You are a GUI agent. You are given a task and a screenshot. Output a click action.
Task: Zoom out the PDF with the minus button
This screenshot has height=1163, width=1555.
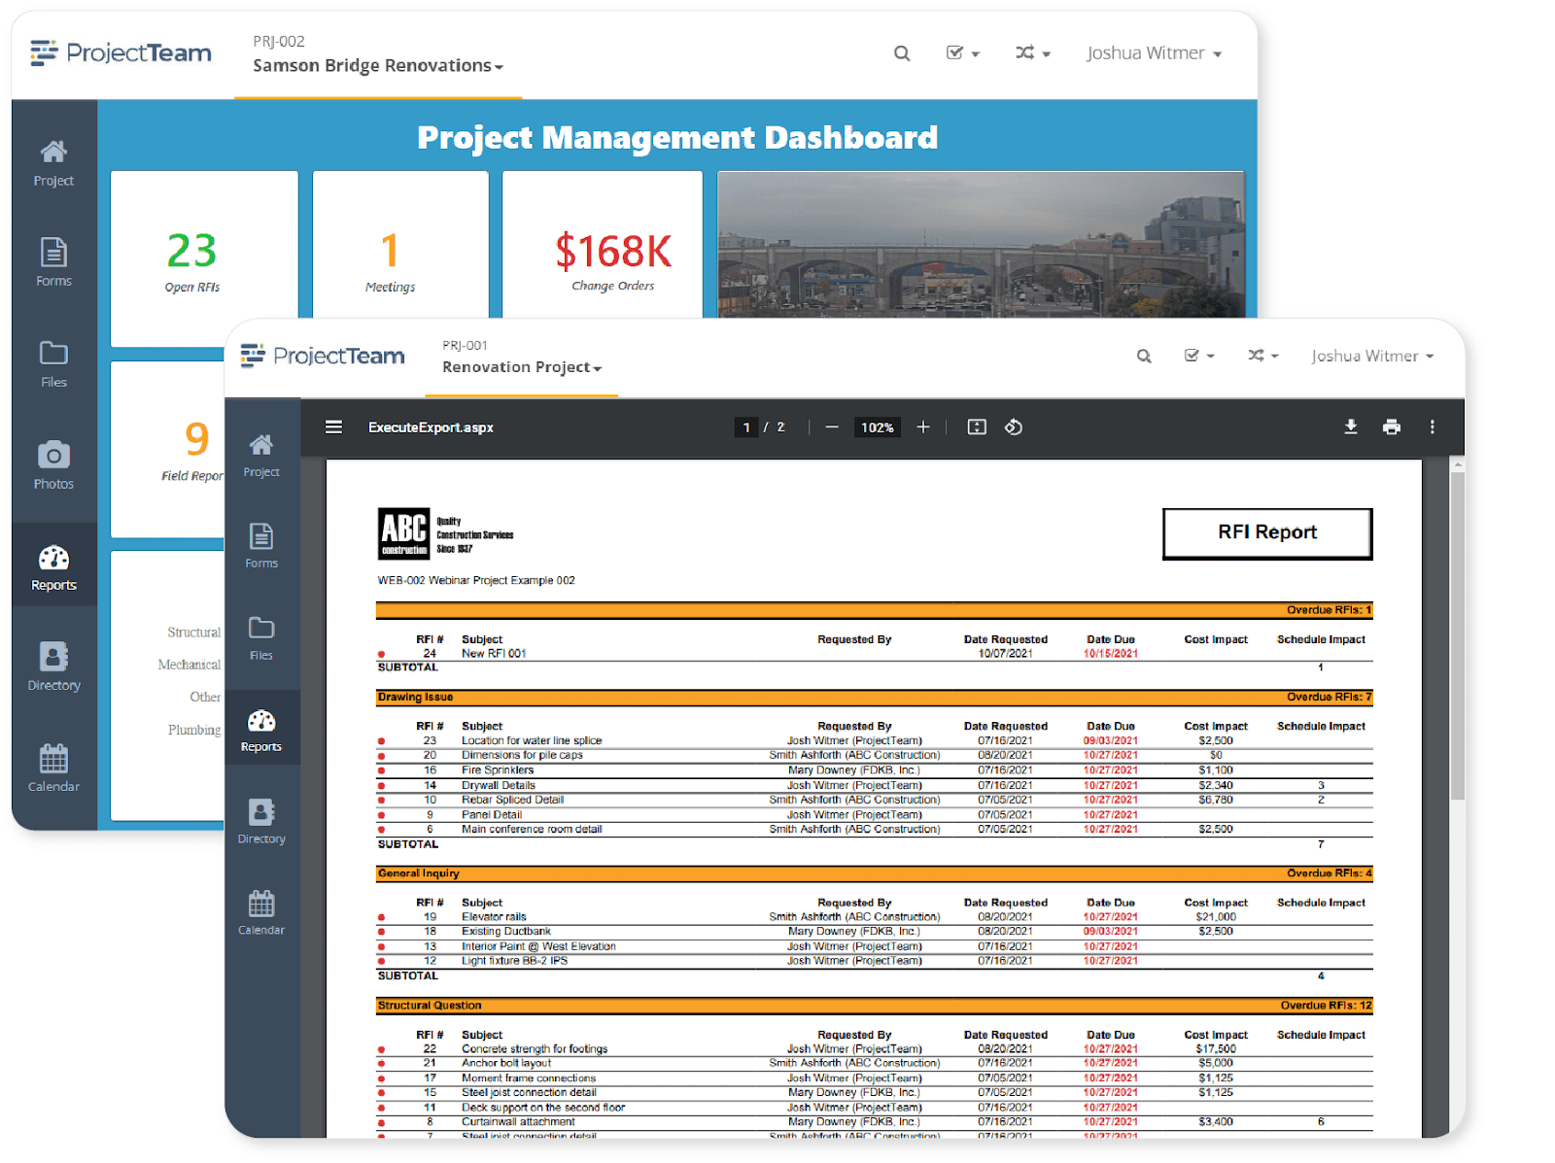pyautogui.click(x=831, y=427)
